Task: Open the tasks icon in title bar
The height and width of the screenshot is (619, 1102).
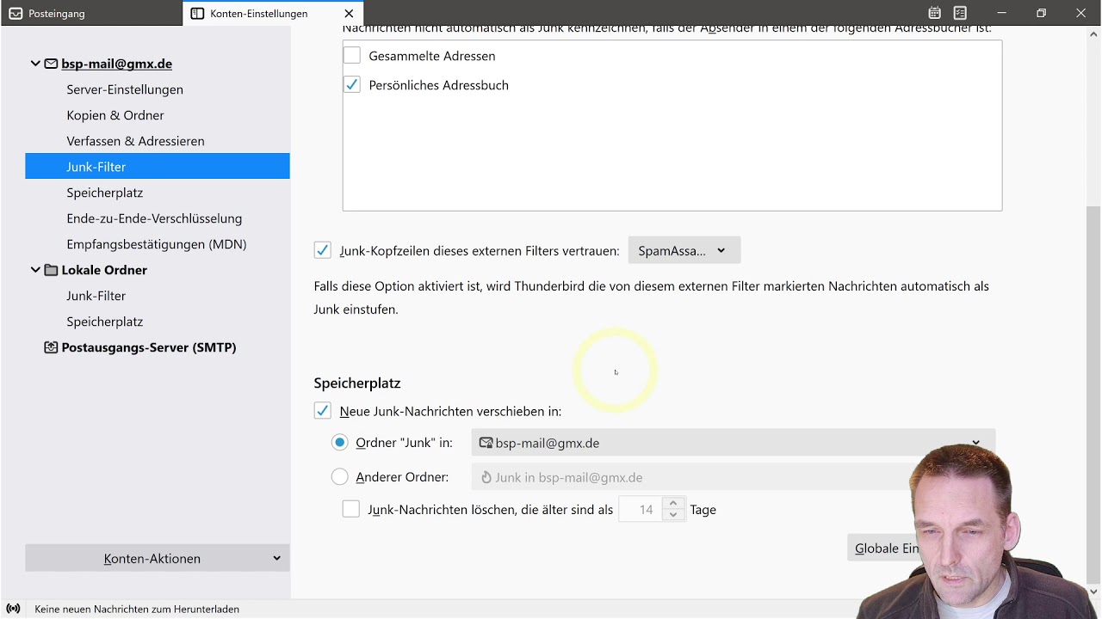Action: tap(960, 13)
